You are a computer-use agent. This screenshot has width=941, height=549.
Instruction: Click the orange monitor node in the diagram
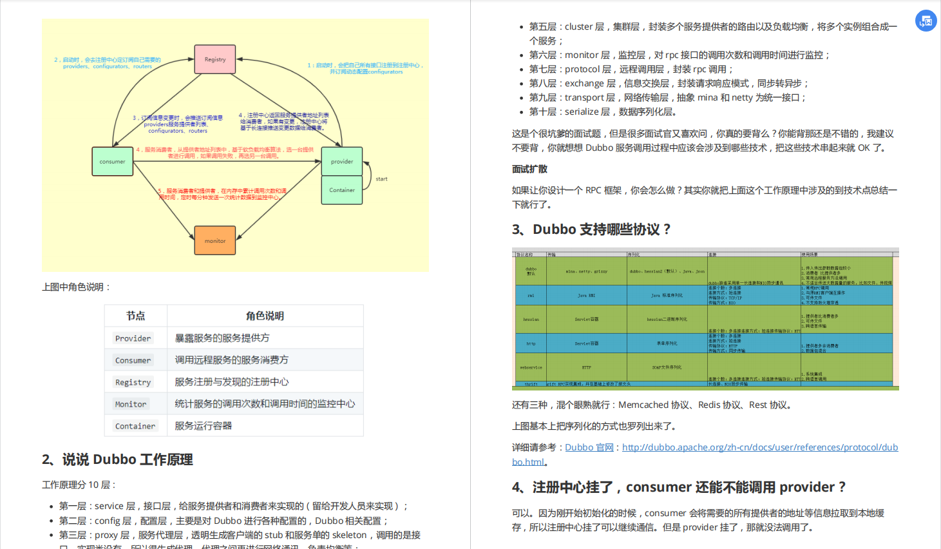(x=214, y=240)
